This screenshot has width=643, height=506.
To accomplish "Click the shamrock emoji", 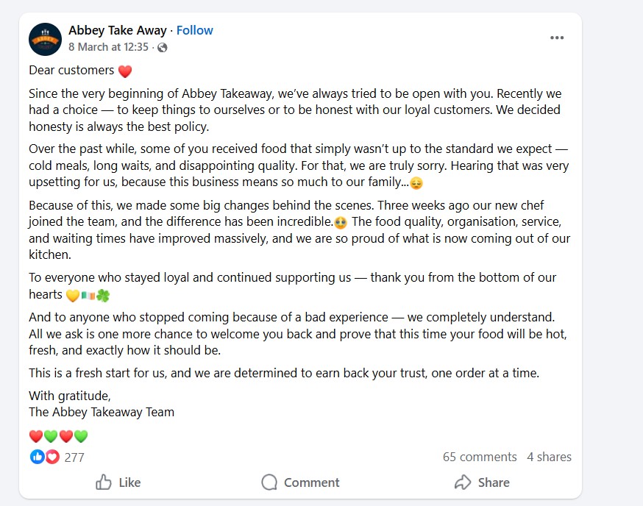I will pyautogui.click(x=102, y=296).
